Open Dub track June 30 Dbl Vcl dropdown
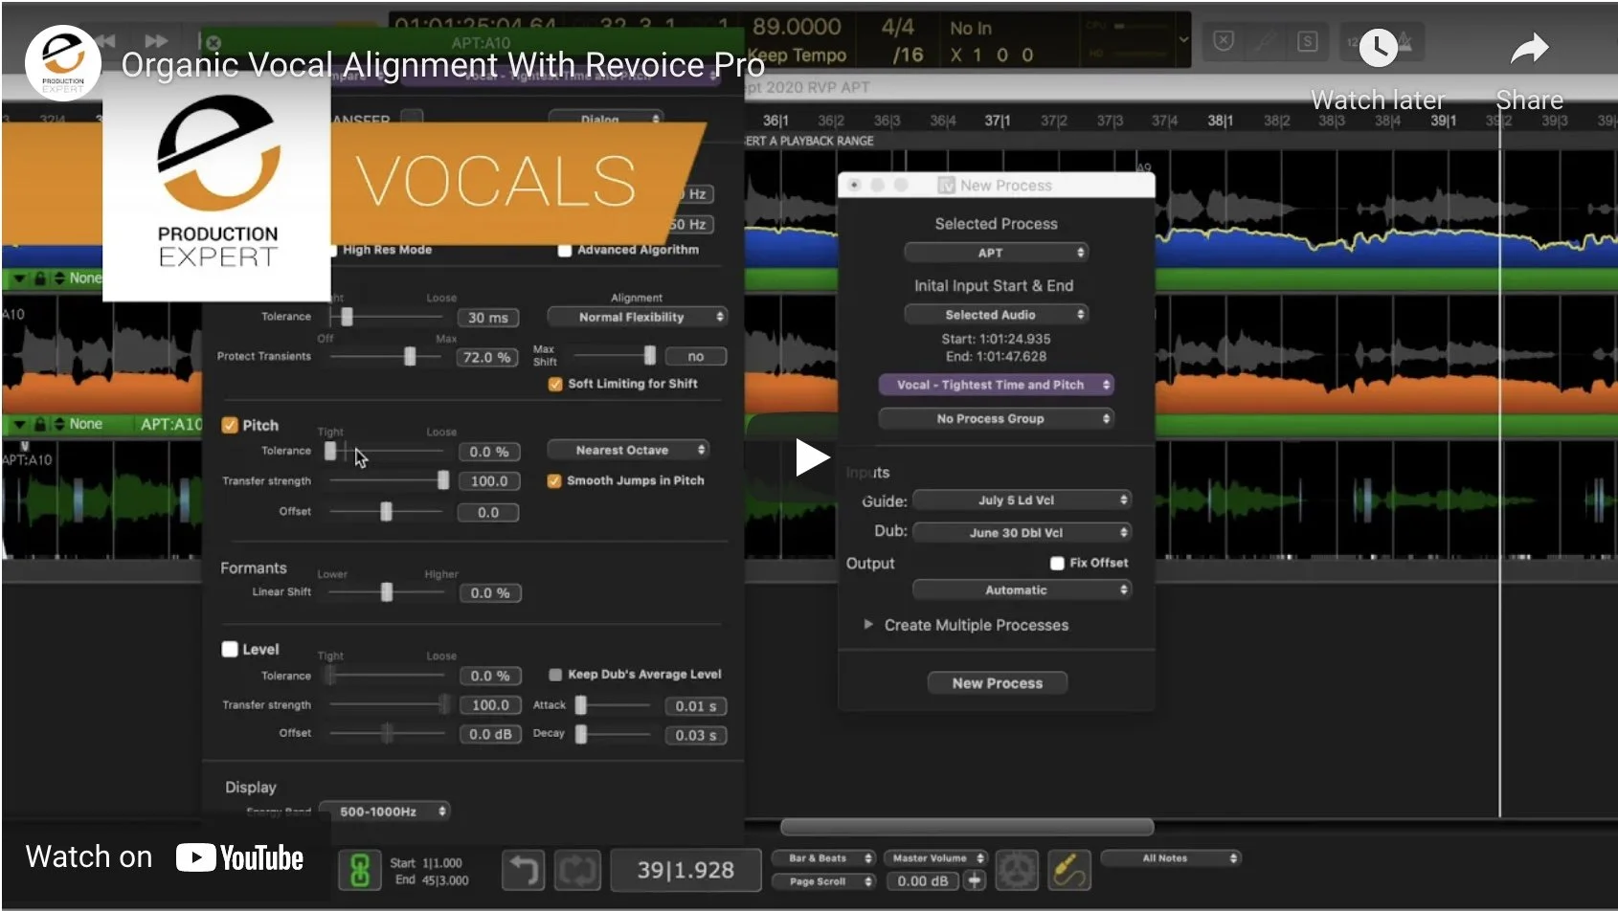 point(1022,532)
